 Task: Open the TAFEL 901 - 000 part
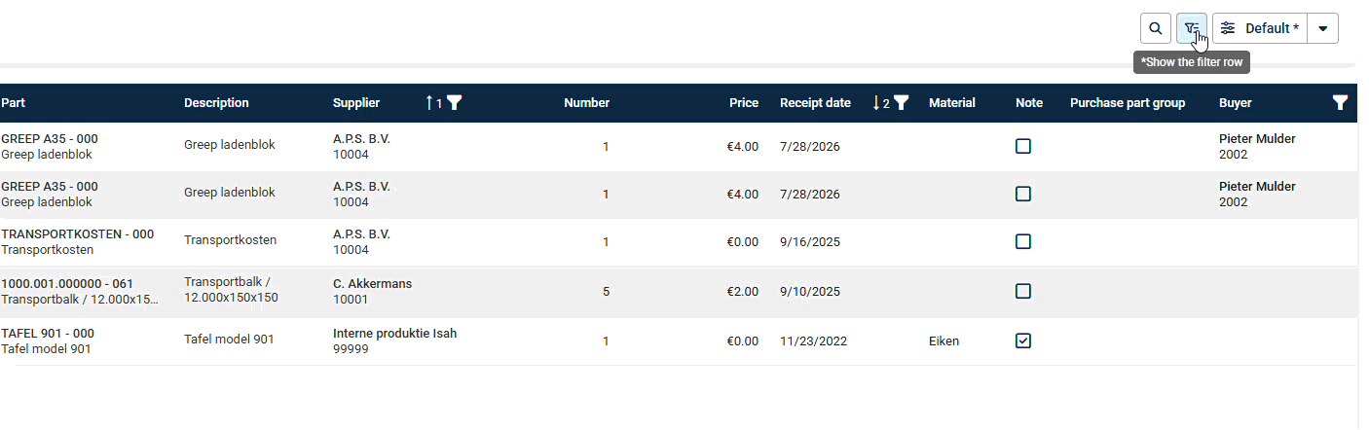pyautogui.click(x=48, y=334)
